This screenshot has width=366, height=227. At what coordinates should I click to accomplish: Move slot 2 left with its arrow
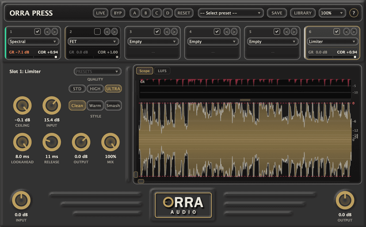coord(107,32)
